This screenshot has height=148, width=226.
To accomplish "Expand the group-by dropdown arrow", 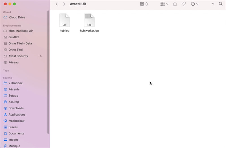I will pyautogui.click(x=167, y=4).
